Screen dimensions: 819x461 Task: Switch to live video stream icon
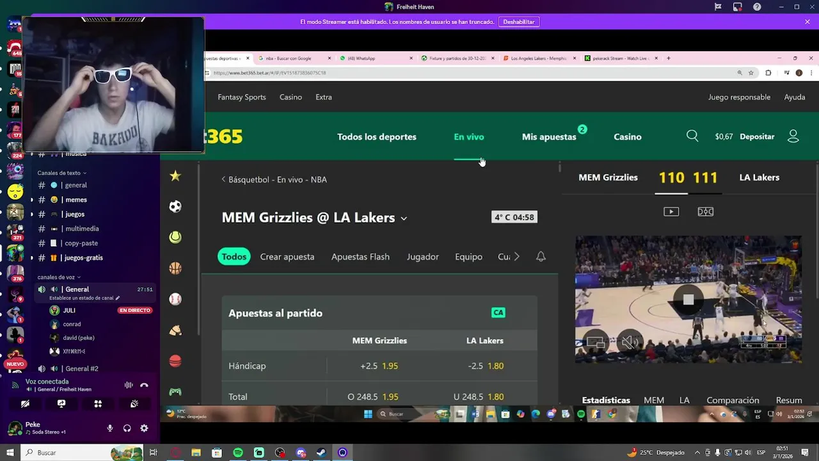671,211
